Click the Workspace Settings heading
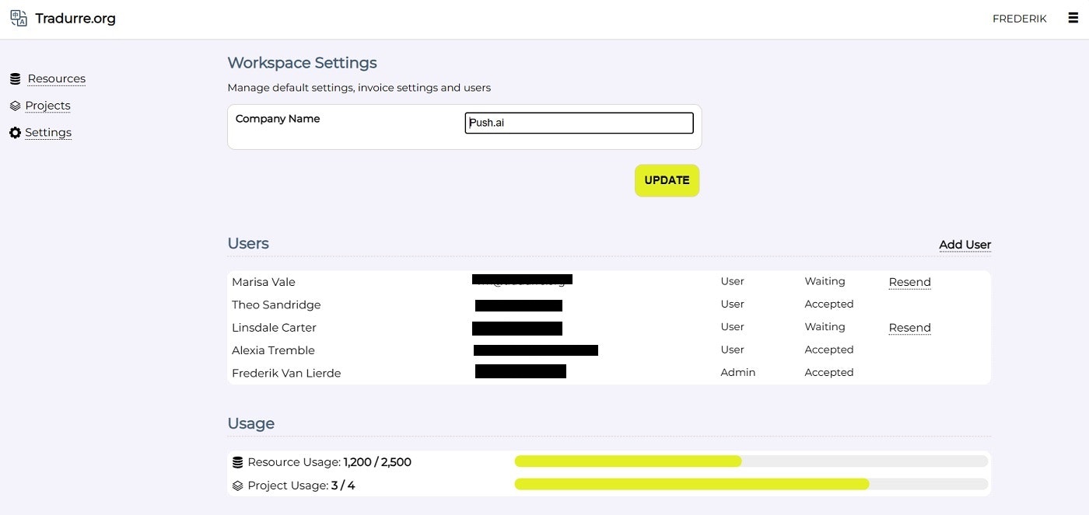Image resolution: width=1089 pixels, height=515 pixels. (x=302, y=63)
